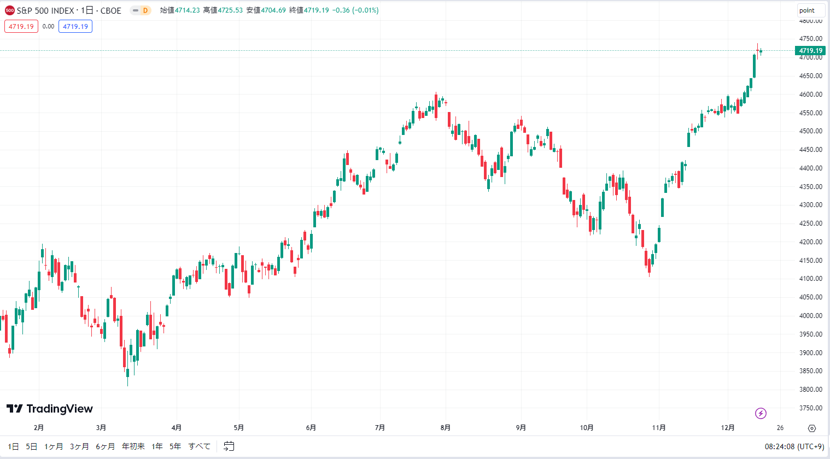
Task: Click the blue 4719.19 buy price button
Action: coord(75,26)
